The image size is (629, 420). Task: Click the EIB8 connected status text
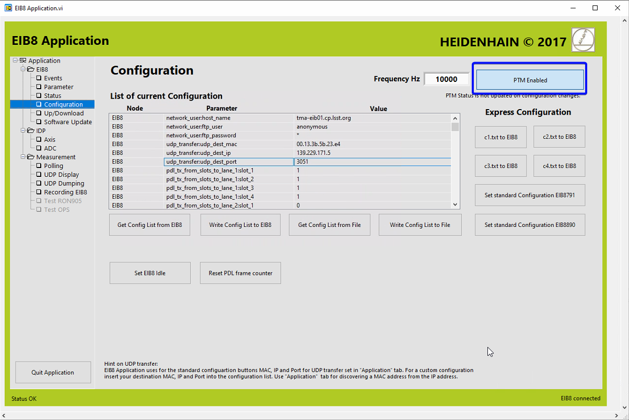coord(580,398)
